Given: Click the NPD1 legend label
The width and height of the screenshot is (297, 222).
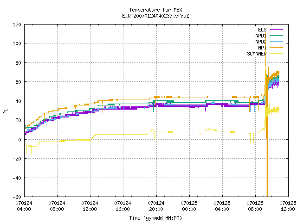Looking at the screenshot, I should coord(261,36).
